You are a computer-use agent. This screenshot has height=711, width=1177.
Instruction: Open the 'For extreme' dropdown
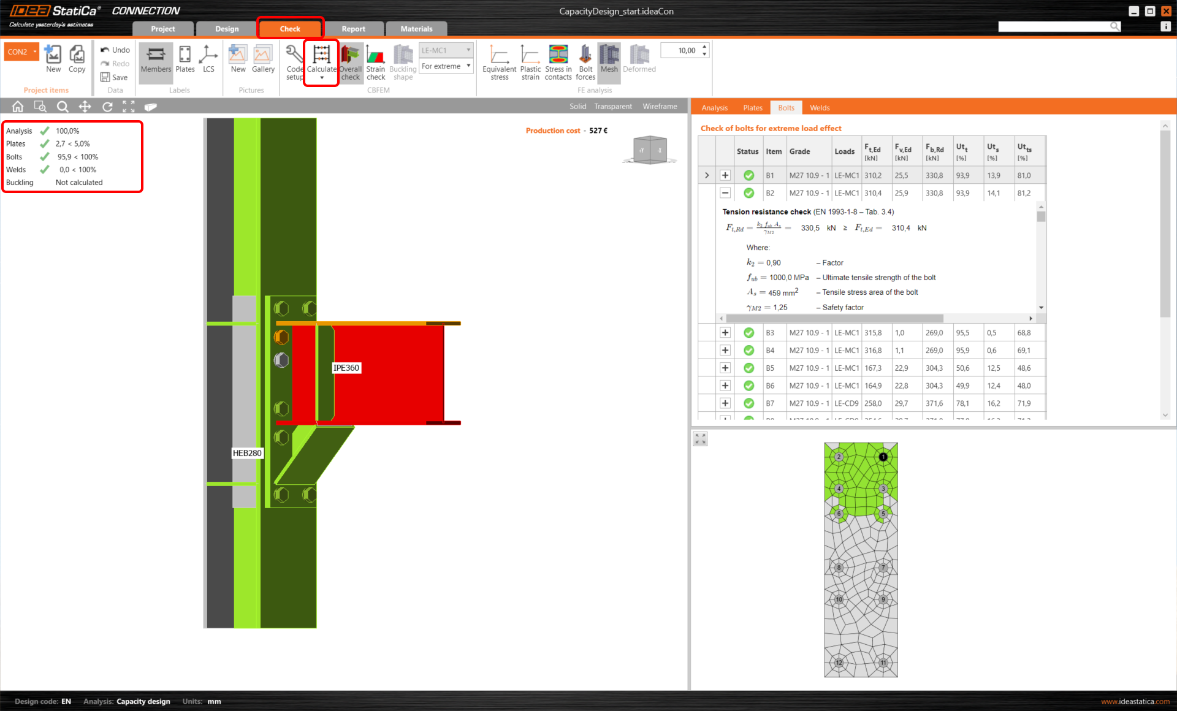point(446,66)
